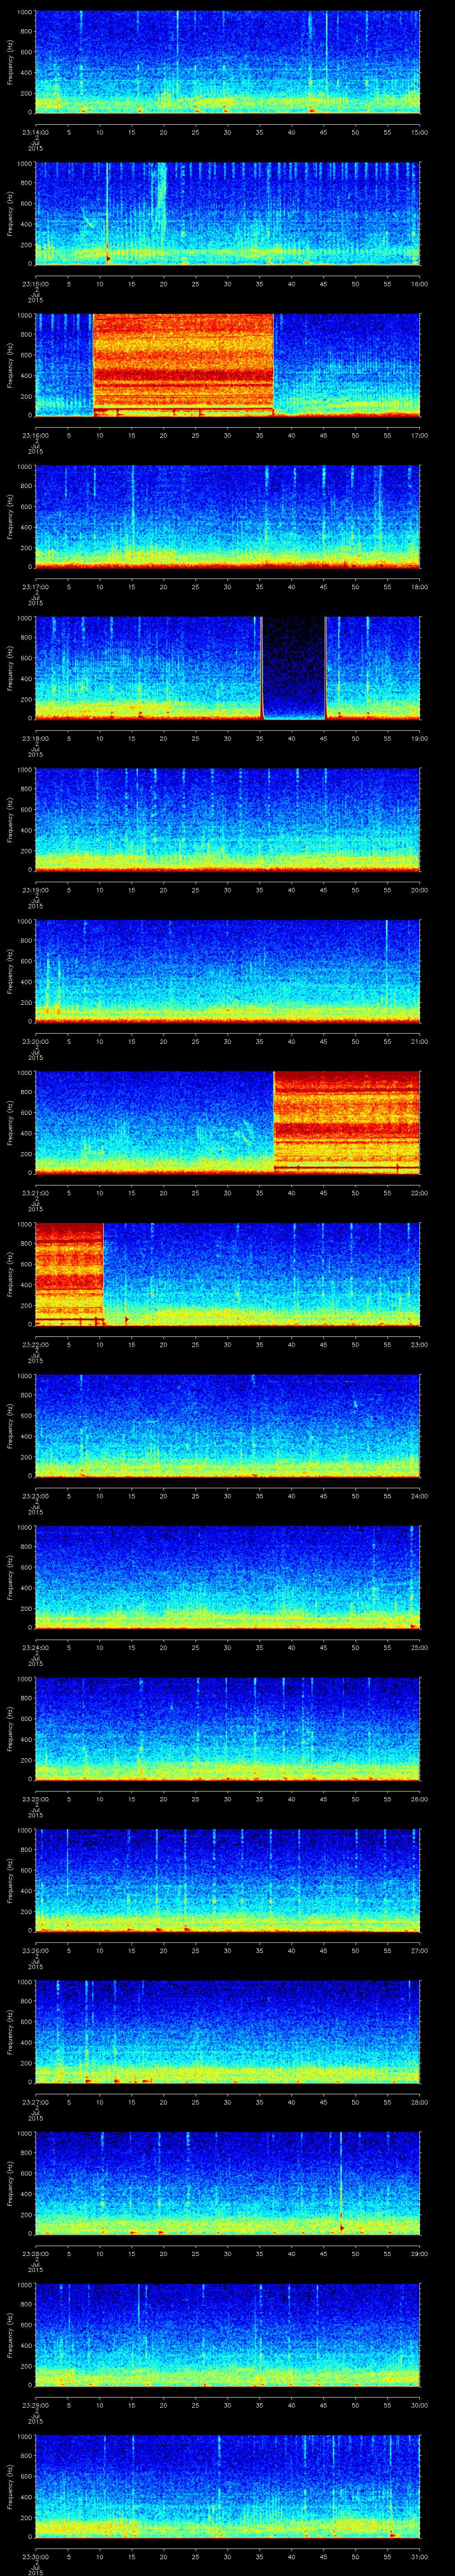Click the 22:00 end time label
Screen dimensions: 455x2576
pyautogui.click(x=420, y=1192)
